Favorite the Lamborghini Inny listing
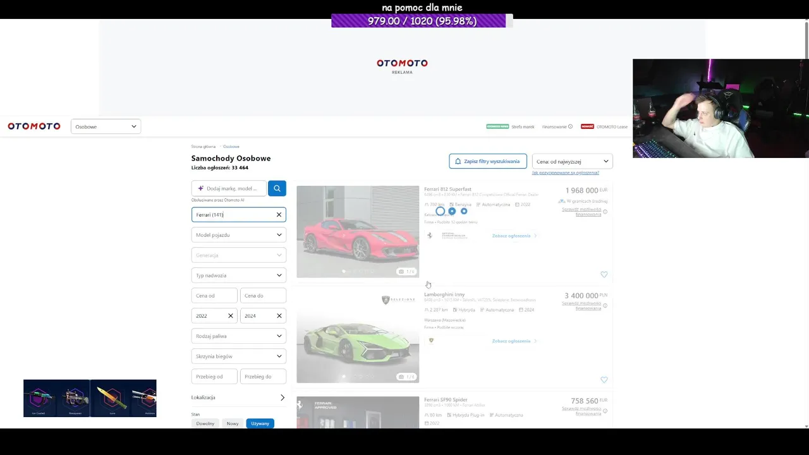 point(604,380)
